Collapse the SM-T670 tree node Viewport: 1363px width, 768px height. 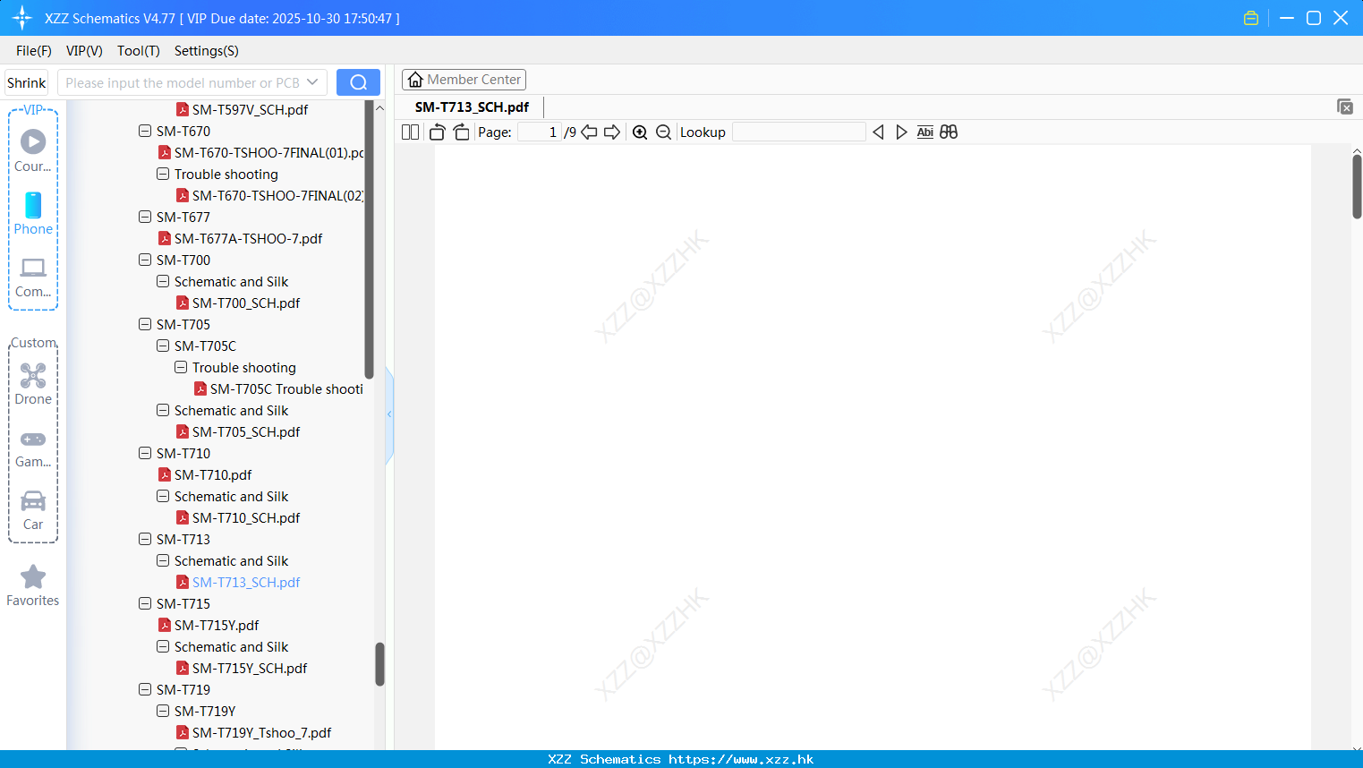coord(145,131)
